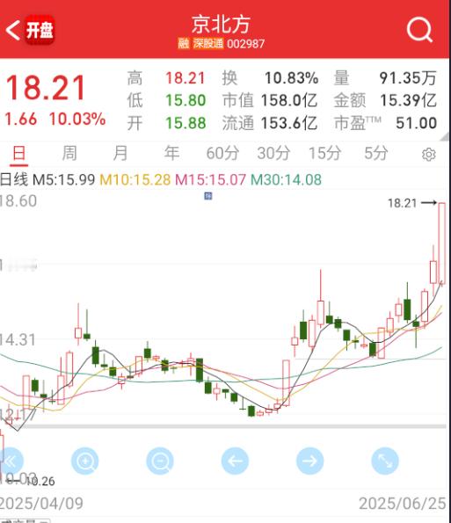This screenshot has width=451, height=523.
Task: Expand quote details corner triangle
Action: pos(445,137)
